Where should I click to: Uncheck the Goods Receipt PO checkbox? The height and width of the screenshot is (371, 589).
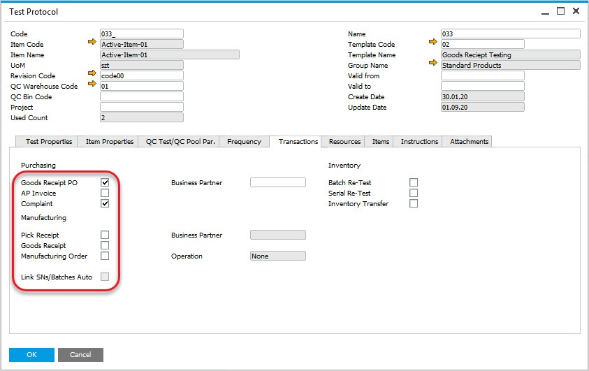coord(105,183)
